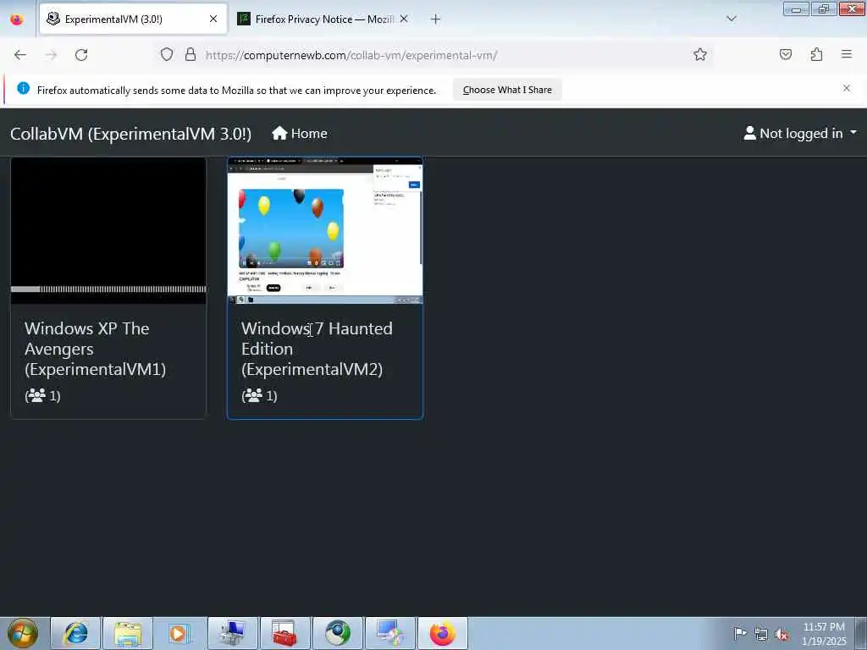This screenshot has width=867, height=650.
Task: Save page to Pocket icon
Action: pos(785,54)
